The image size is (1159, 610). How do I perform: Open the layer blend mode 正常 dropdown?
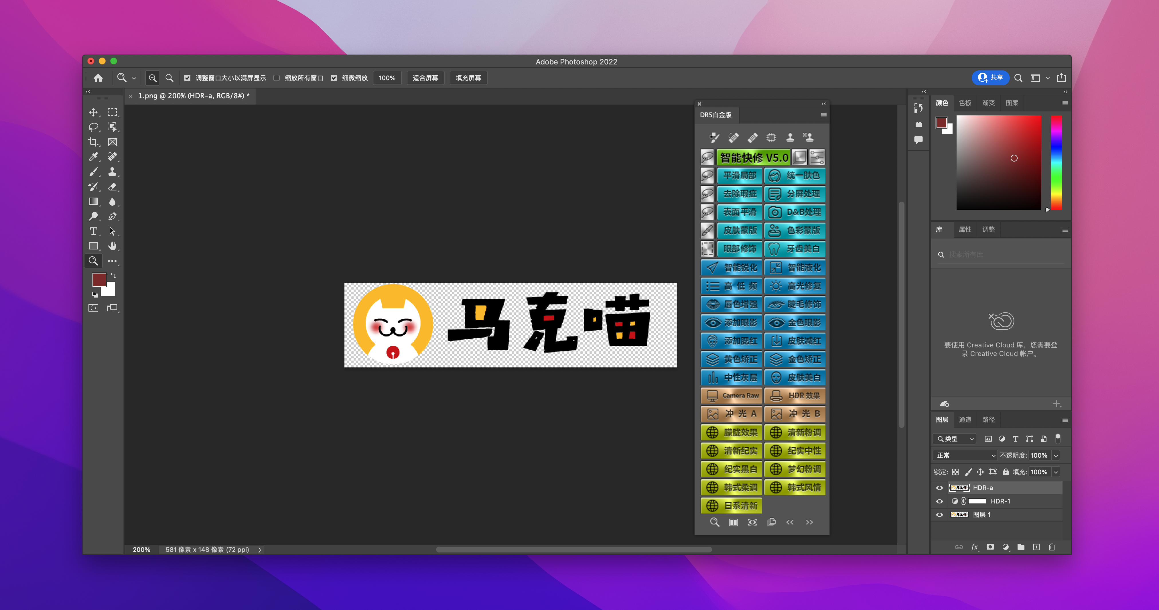point(965,455)
